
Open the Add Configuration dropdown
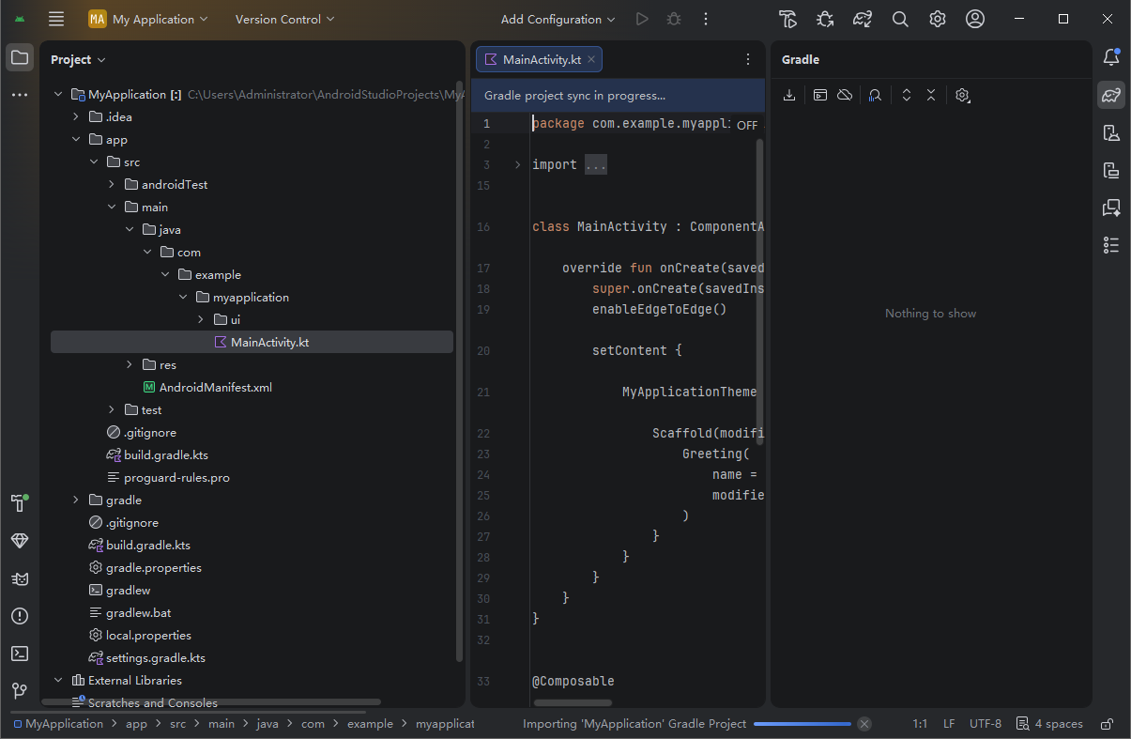[x=558, y=19]
